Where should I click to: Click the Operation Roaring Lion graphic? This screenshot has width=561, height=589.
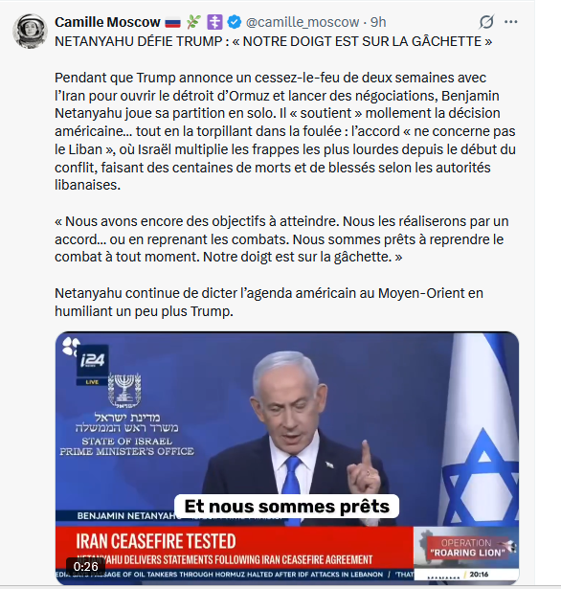coord(466,548)
